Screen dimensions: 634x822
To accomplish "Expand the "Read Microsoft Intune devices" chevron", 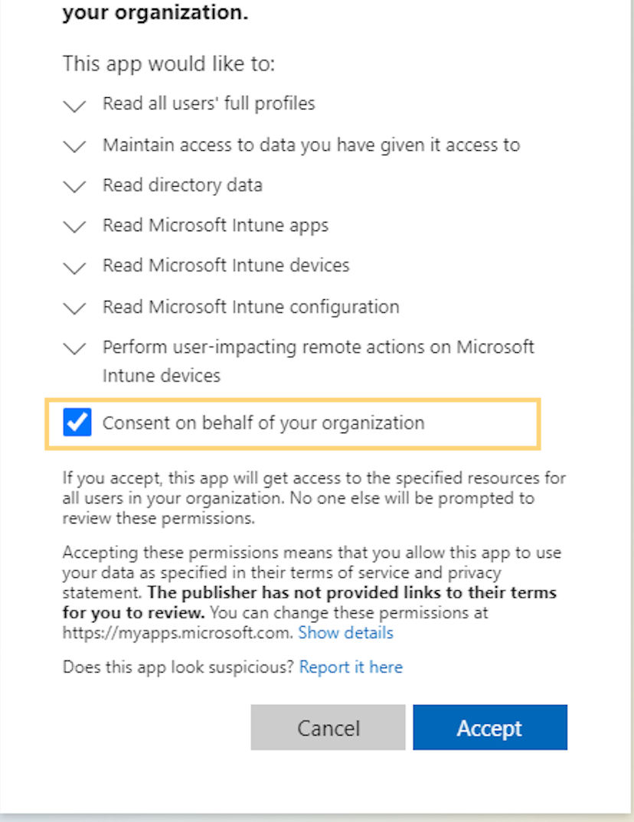I will [x=74, y=268].
